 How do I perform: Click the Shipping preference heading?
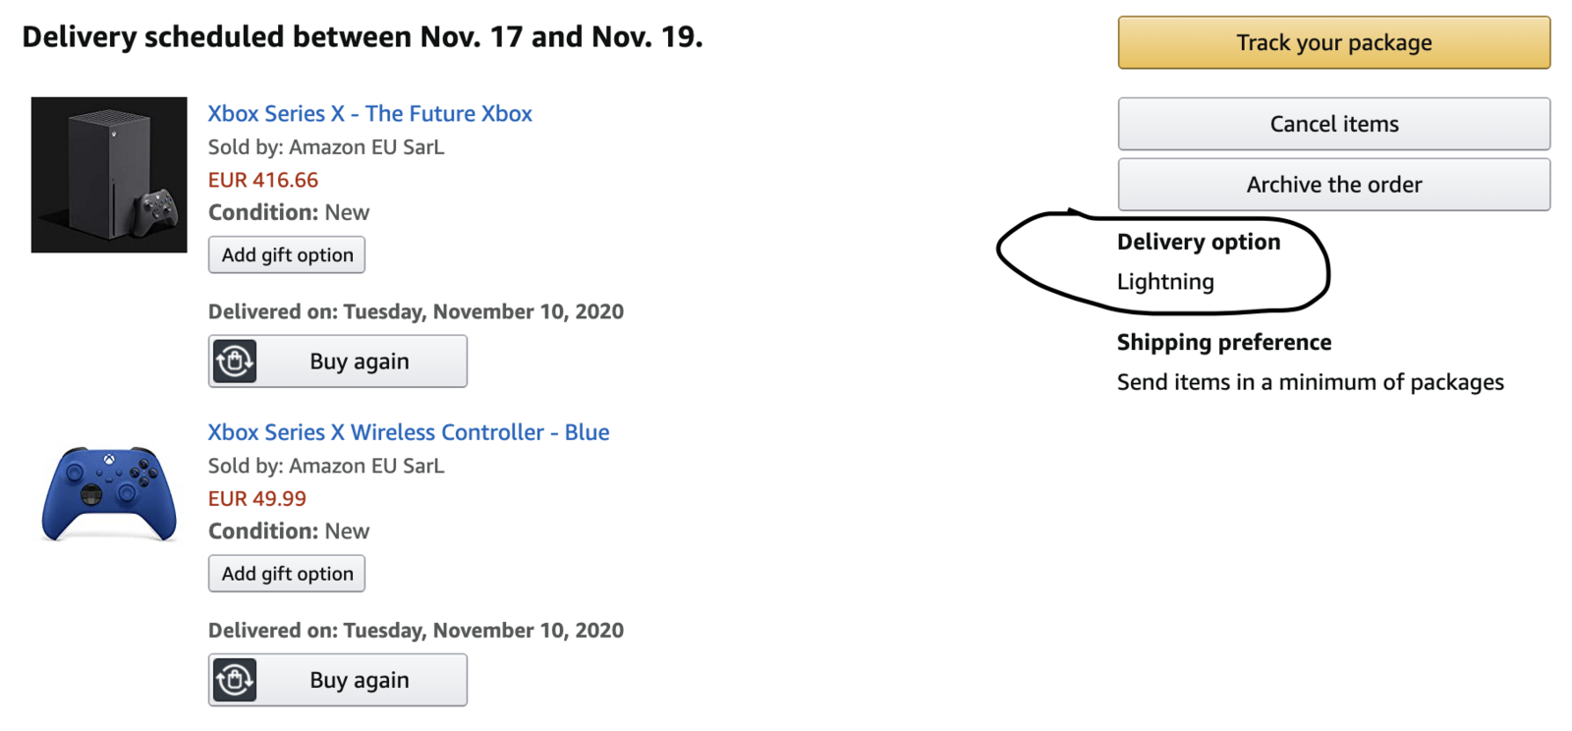1224,342
